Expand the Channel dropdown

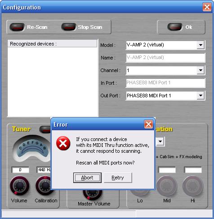pyautogui.click(x=201, y=70)
